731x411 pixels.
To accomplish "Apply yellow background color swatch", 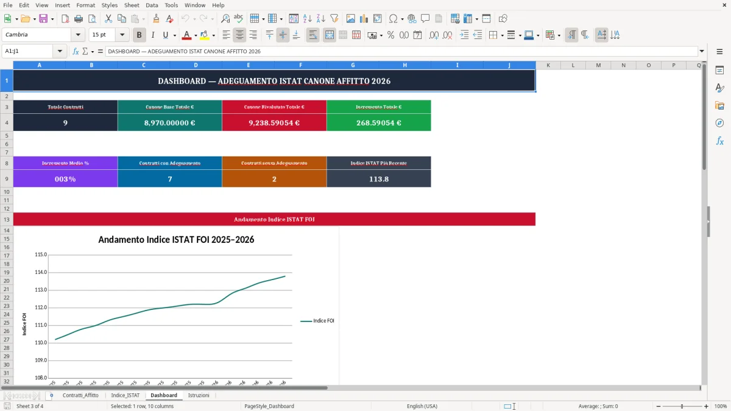I will (x=205, y=35).
